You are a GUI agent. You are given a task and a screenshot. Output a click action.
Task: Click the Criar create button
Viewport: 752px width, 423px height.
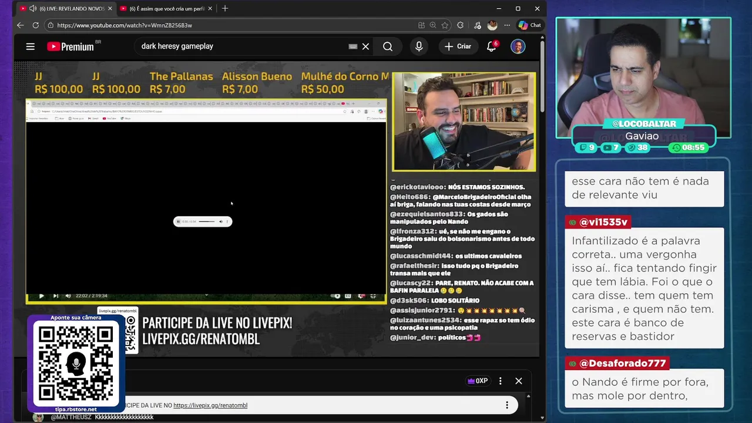click(458, 46)
